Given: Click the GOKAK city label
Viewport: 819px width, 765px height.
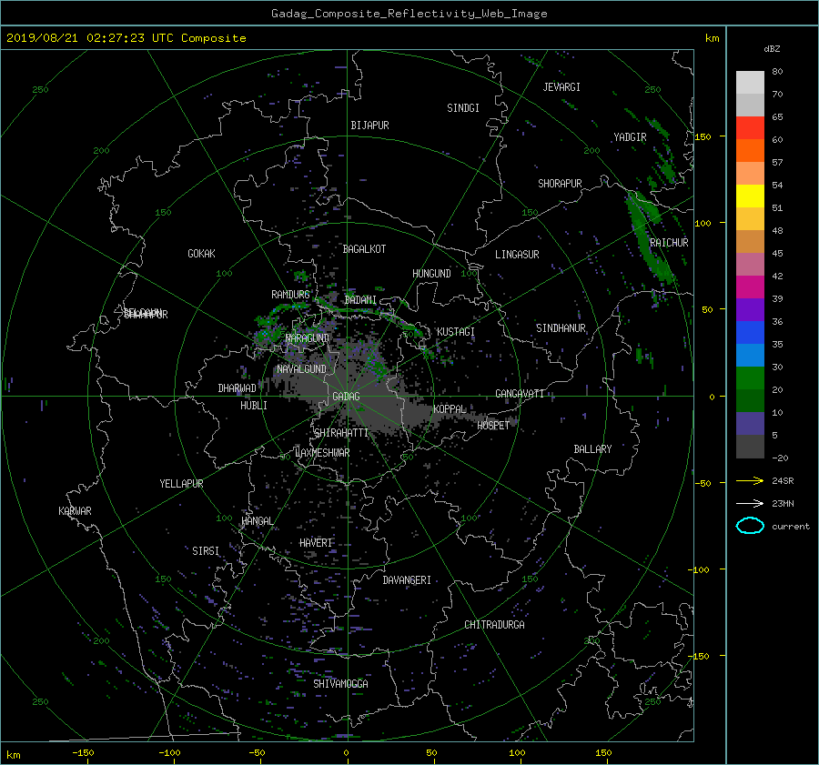Looking at the screenshot, I should [x=202, y=254].
